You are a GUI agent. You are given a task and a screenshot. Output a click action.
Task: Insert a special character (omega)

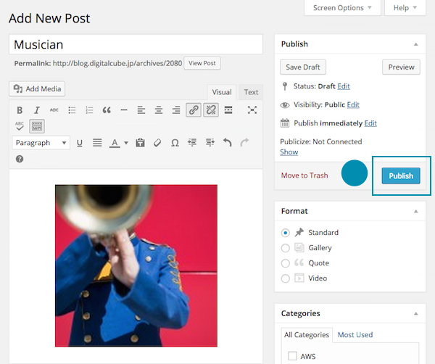(x=175, y=143)
